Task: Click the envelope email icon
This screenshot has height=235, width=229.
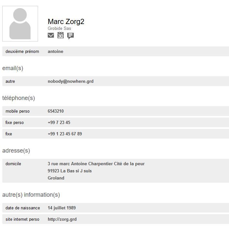Action: 51,35
